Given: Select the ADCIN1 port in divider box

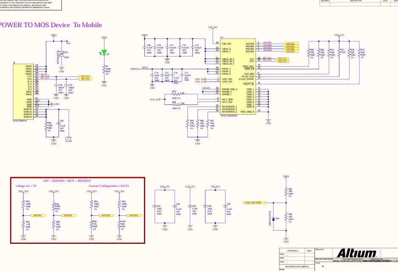Looking at the screenshot, I should (38, 215).
